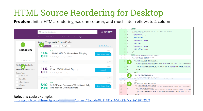This screenshot has width=203, height=111.
Task: Select the Ending Soon sort tab
Action: [65, 46]
